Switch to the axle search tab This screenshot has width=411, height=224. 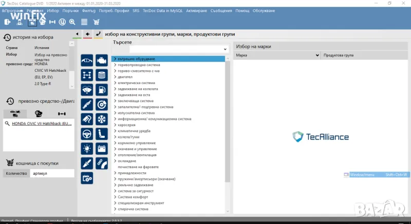click(x=62, y=114)
